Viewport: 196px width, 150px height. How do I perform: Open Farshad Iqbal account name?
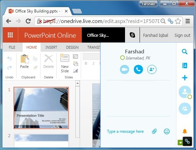pyautogui.click(x=156, y=35)
